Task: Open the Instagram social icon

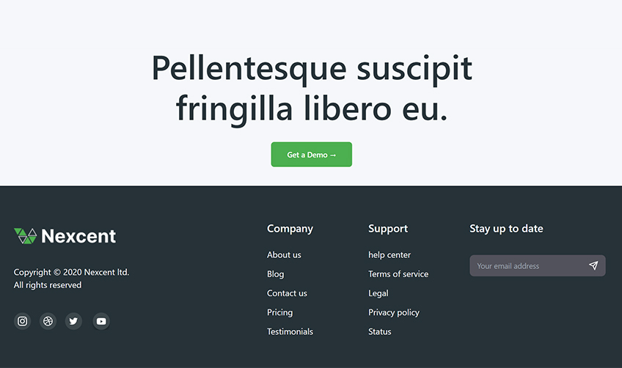Action: pyautogui.click(x=23, y=321)
